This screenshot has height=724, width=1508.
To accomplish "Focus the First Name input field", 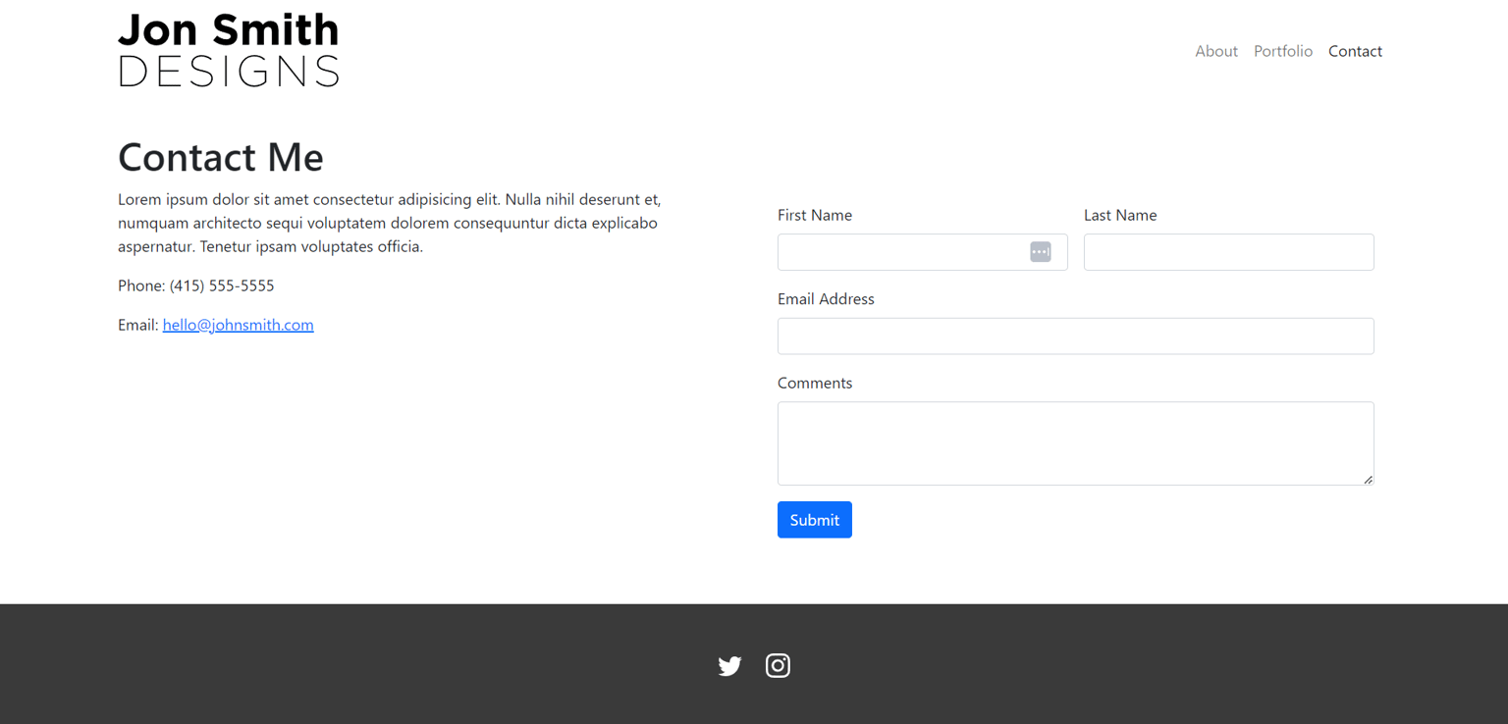I will point(923,252).
